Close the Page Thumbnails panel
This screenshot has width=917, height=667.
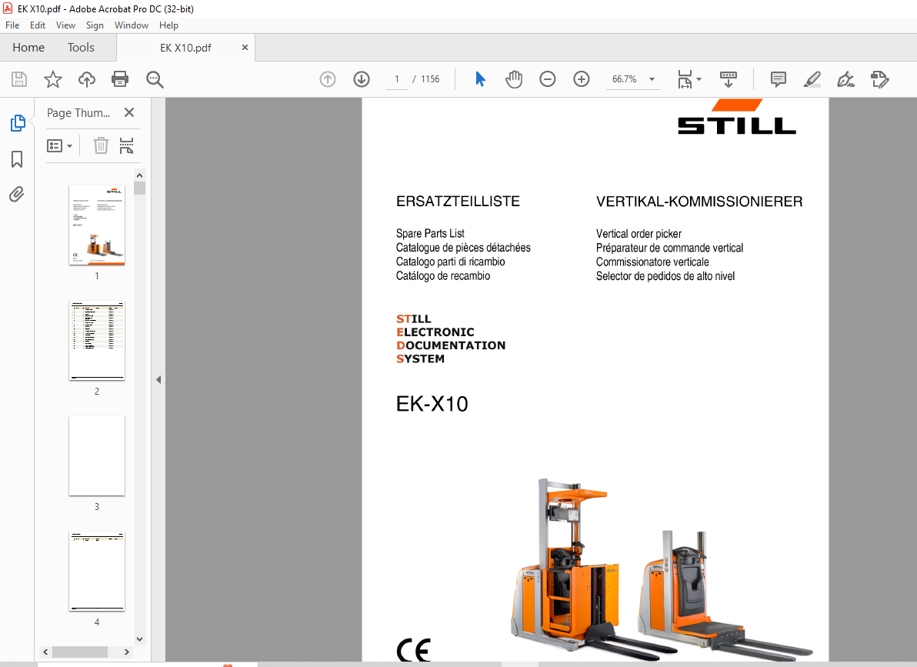[x=129, y=112]
